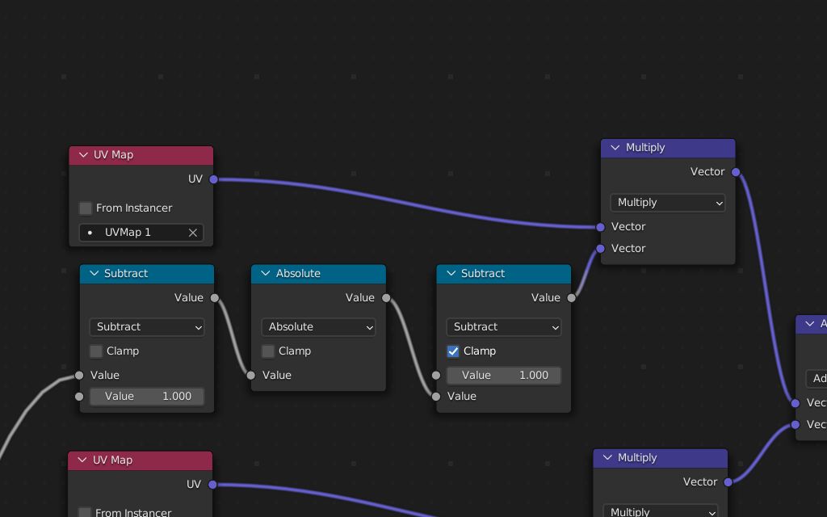827x517 pixels.
Task: Collapse the Subtract node that has Clamp checked
Action: (x=451, y=273)
